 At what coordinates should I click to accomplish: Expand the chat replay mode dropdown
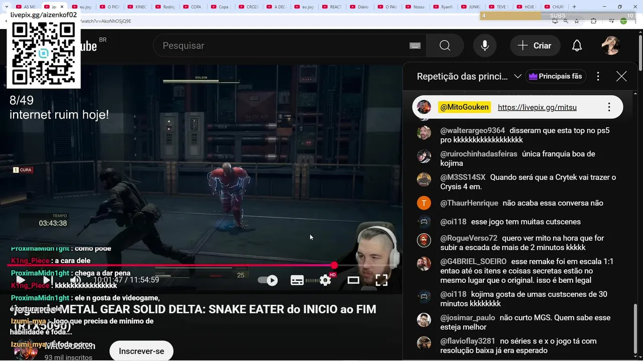pyautogui.click(x=518, y=76)
